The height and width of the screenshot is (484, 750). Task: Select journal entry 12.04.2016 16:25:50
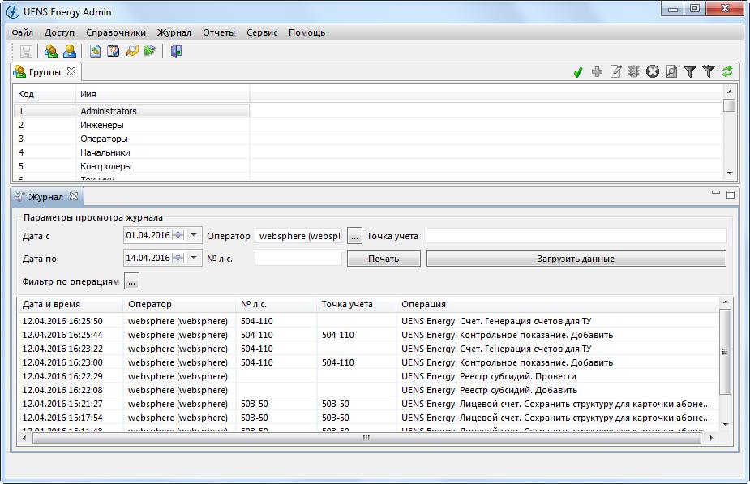coord(368,321)
